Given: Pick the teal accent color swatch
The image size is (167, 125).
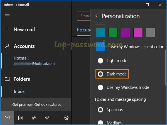Looking at the screenshot, I should [100, 33].
